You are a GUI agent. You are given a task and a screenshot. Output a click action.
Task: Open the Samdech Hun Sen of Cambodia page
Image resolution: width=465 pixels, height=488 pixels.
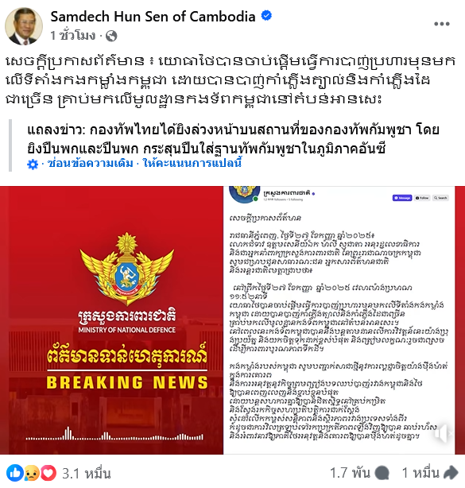tap(153, 17)
